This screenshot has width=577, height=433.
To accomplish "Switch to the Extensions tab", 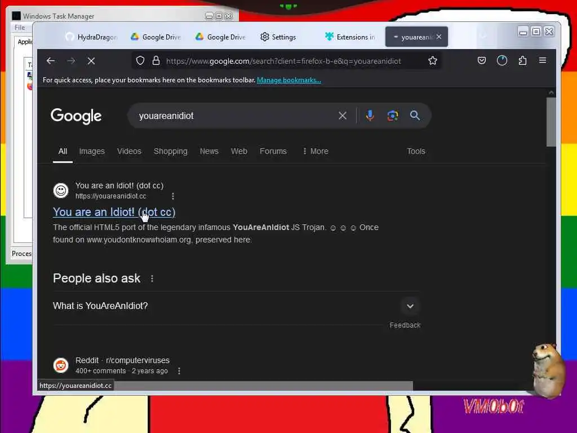I will pos(350,37).
